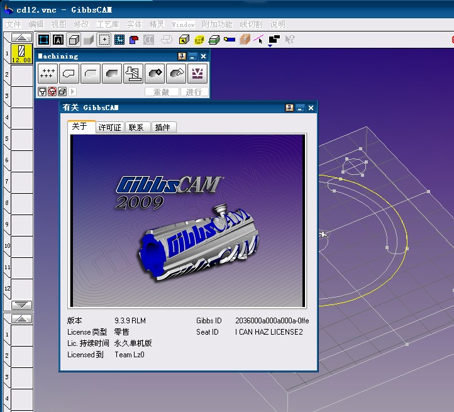
Task: Select the purple V-shaped process icon
Action: [197, 74]
